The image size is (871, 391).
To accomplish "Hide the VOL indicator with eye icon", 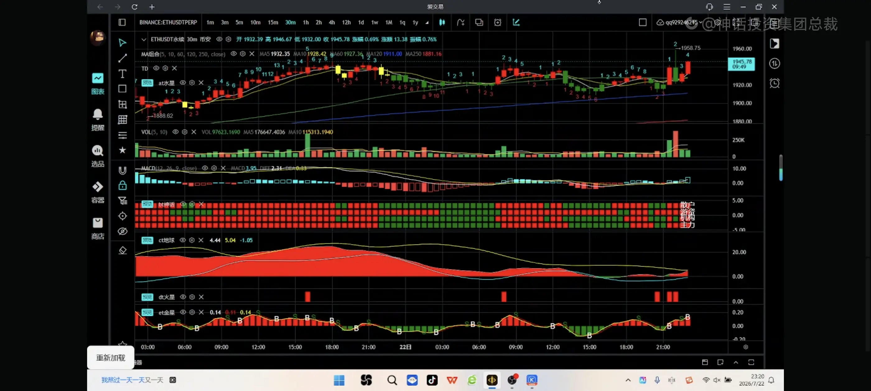I will coord(175,132).
